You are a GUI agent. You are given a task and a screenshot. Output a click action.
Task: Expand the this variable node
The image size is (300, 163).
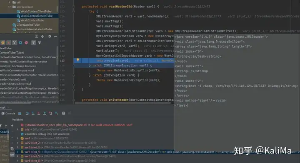17,129
